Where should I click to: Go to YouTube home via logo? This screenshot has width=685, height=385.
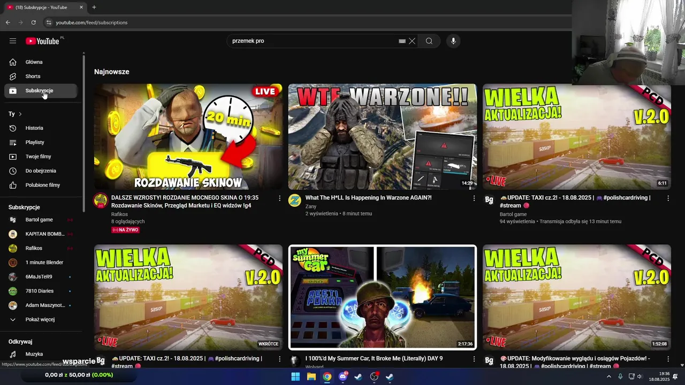click(42, 41)
